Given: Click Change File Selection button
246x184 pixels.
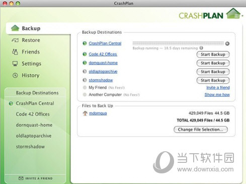Looking at the screenshot, I should pos(201,130).
